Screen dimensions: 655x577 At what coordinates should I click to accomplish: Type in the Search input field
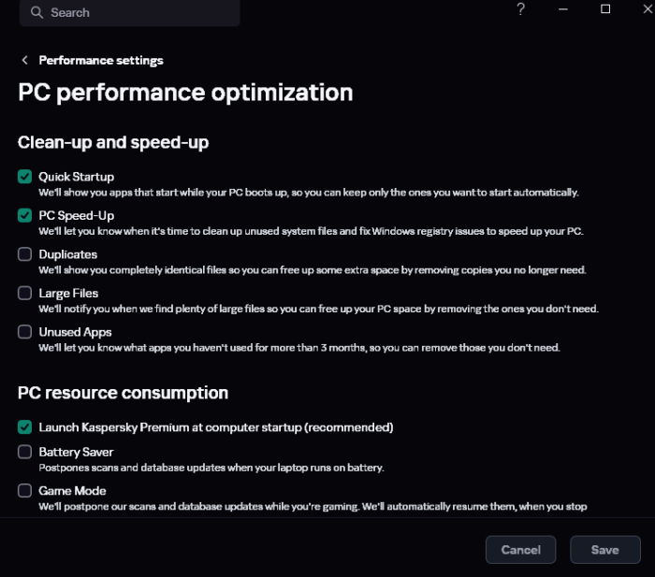pyautogui.click(x=140, y=13)
